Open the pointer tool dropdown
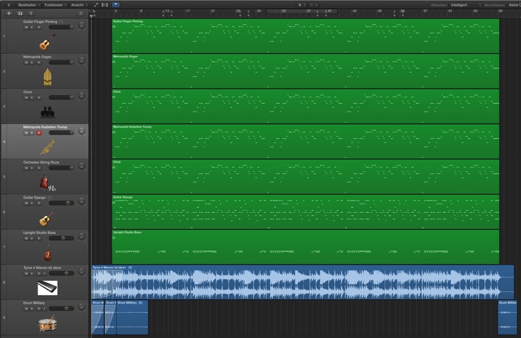The height and width of the screenshot is (338, 521). 301,5
